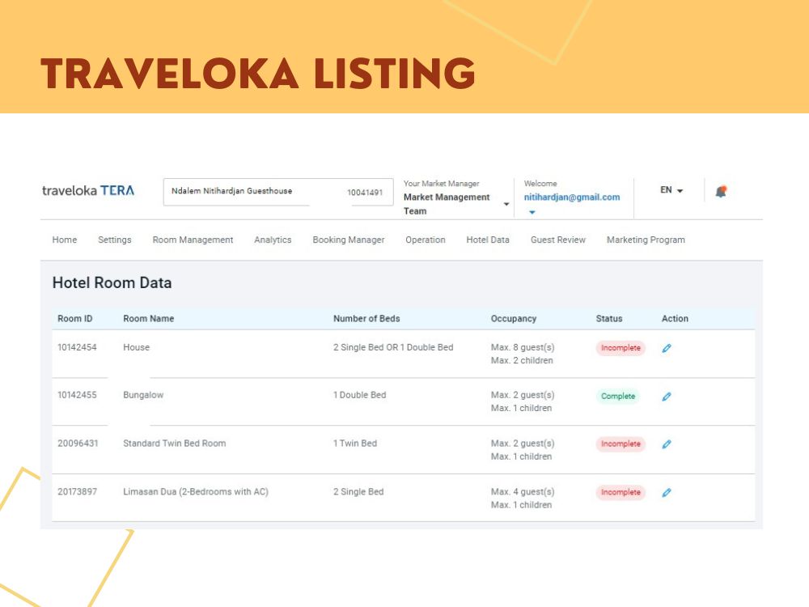Viewport: 809px width, 607px height.
Task: Click the edit pencil for Bungalow room
Action: [x=667, y=397]
